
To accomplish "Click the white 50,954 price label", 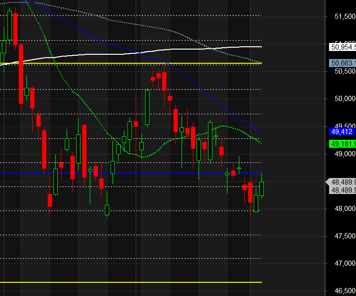I will tap(342, 47).
